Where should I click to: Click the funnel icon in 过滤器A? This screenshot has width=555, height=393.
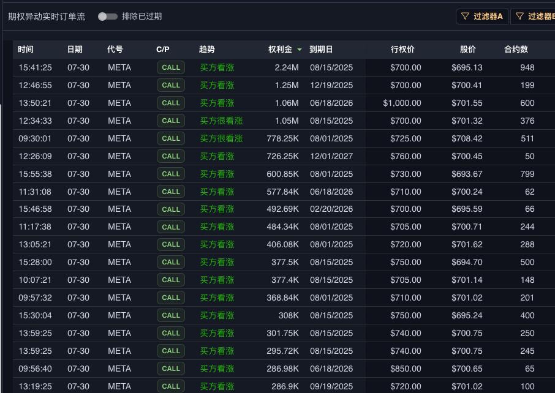coord(466,17)
